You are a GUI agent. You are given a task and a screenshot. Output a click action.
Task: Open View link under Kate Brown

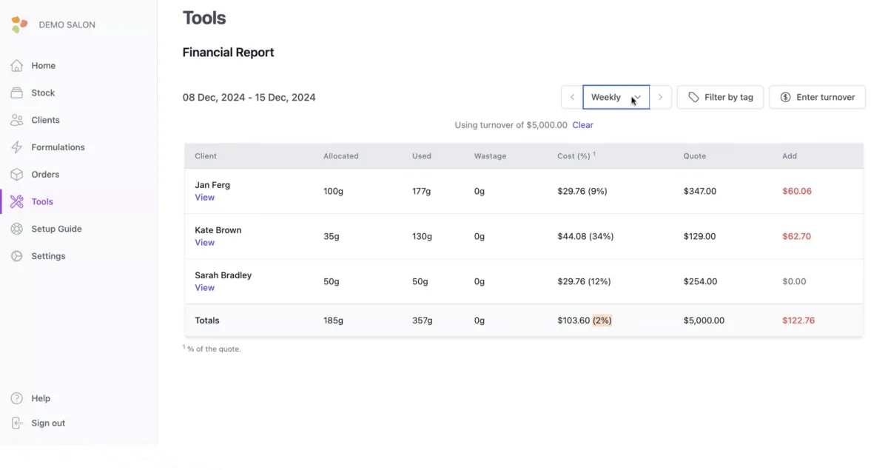[204, 243]
